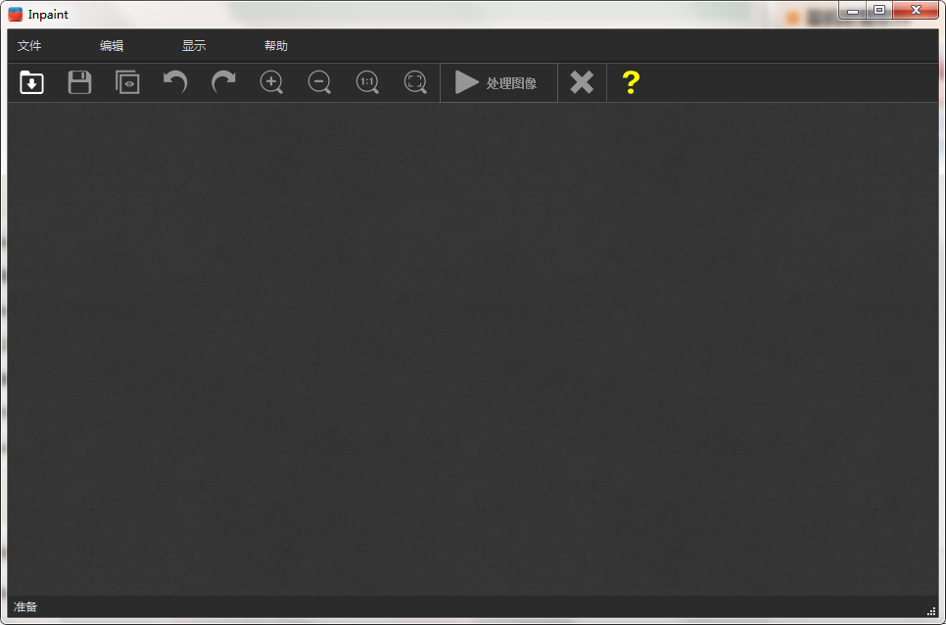The width and height of the screenshot is (946, 625).
Task: Open the 文件 menu
Action: coord(29,46)
